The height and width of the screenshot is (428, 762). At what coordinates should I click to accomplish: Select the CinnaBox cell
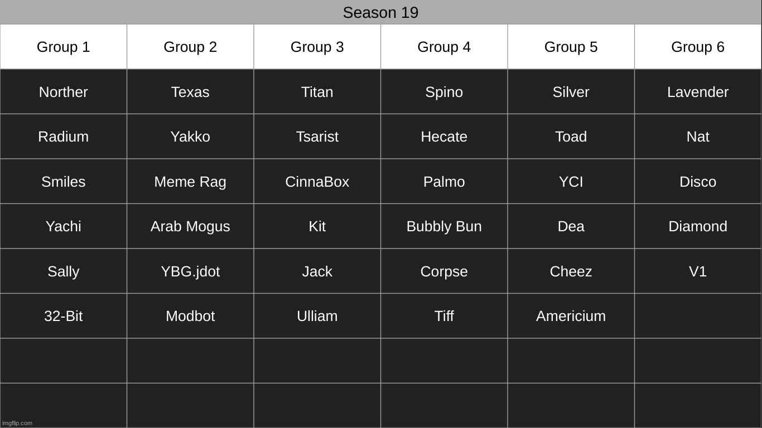click(x=317, y=182)
